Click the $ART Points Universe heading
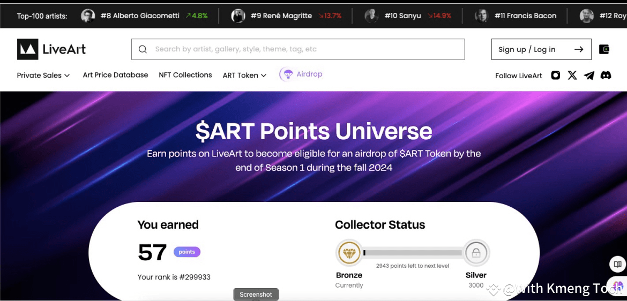Viewport: 627px width, 301px height. (x=314, y=132)
